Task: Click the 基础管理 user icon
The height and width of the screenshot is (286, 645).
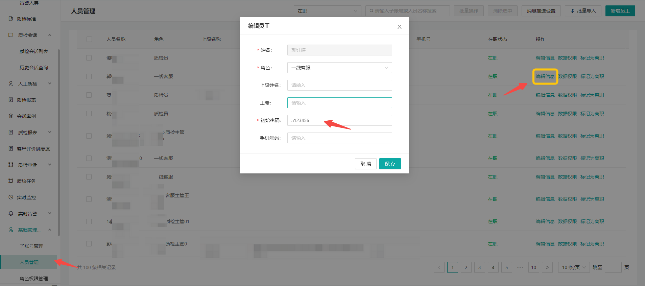Action: (x=11, y=230)
